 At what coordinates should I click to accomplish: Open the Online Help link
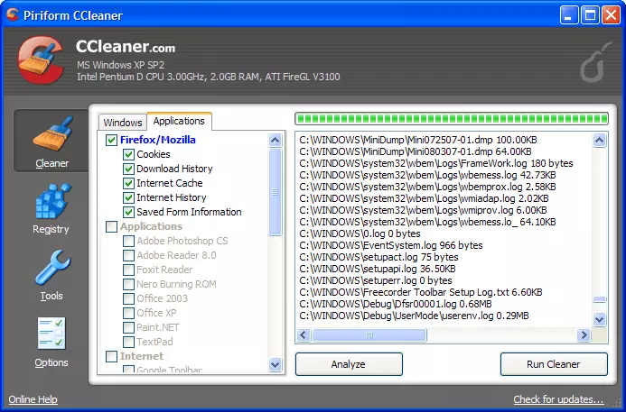click(33, 399)
